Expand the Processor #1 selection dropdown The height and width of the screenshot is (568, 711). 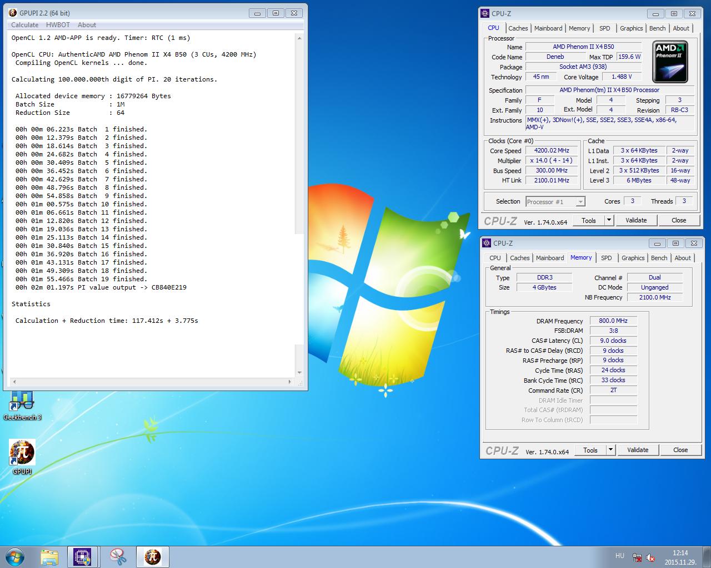[580, 202]
